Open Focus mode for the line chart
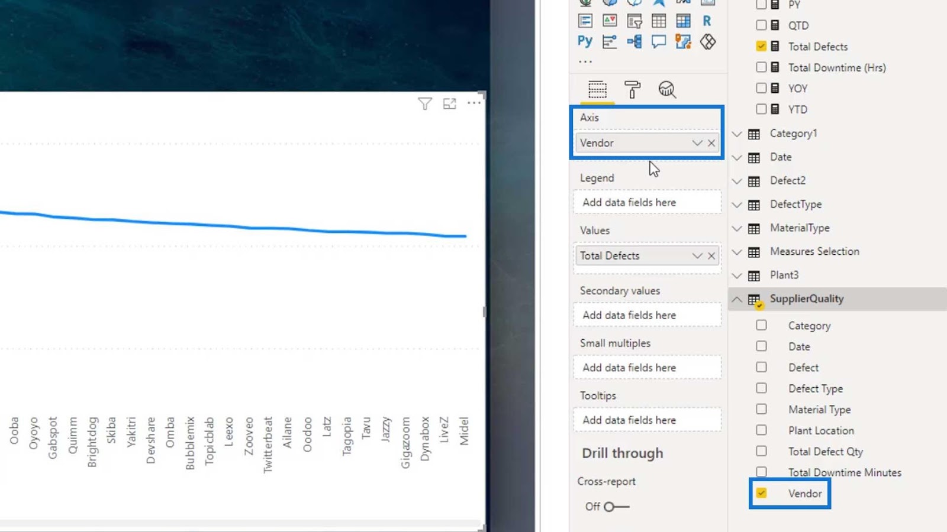The width and height of the screenshot is (947, 532). pos(450,104)
